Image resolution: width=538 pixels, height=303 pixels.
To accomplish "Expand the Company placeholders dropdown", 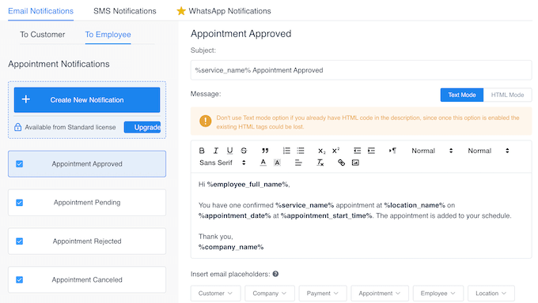I will pos(270,294).
